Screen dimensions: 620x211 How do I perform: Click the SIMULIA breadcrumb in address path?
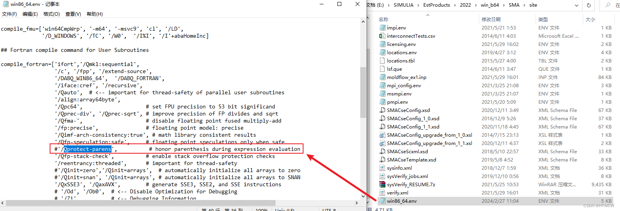coord(403,5)
